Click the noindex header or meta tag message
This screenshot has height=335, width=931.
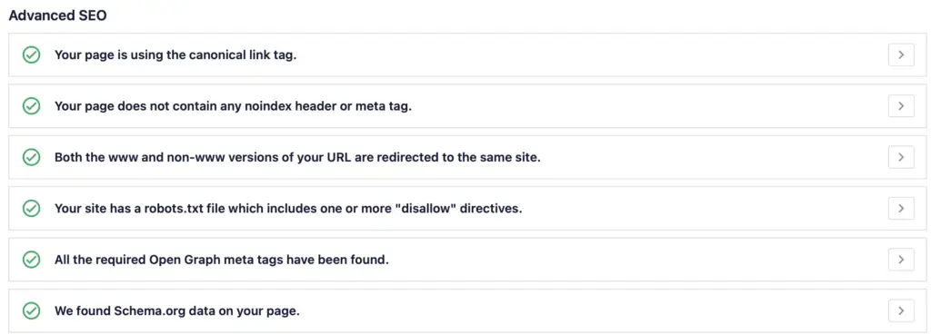pos(233,107)
